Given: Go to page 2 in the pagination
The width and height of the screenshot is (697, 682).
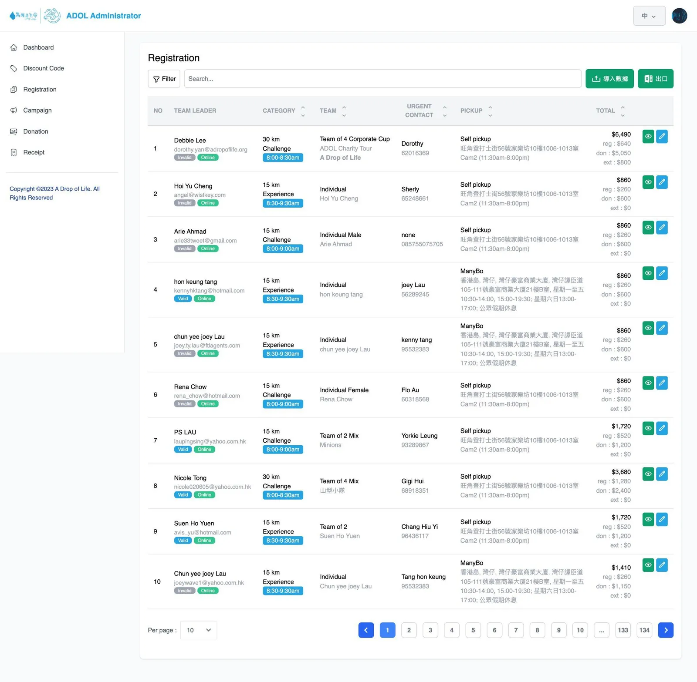Looking at the screenshot, I should point(409,630).
